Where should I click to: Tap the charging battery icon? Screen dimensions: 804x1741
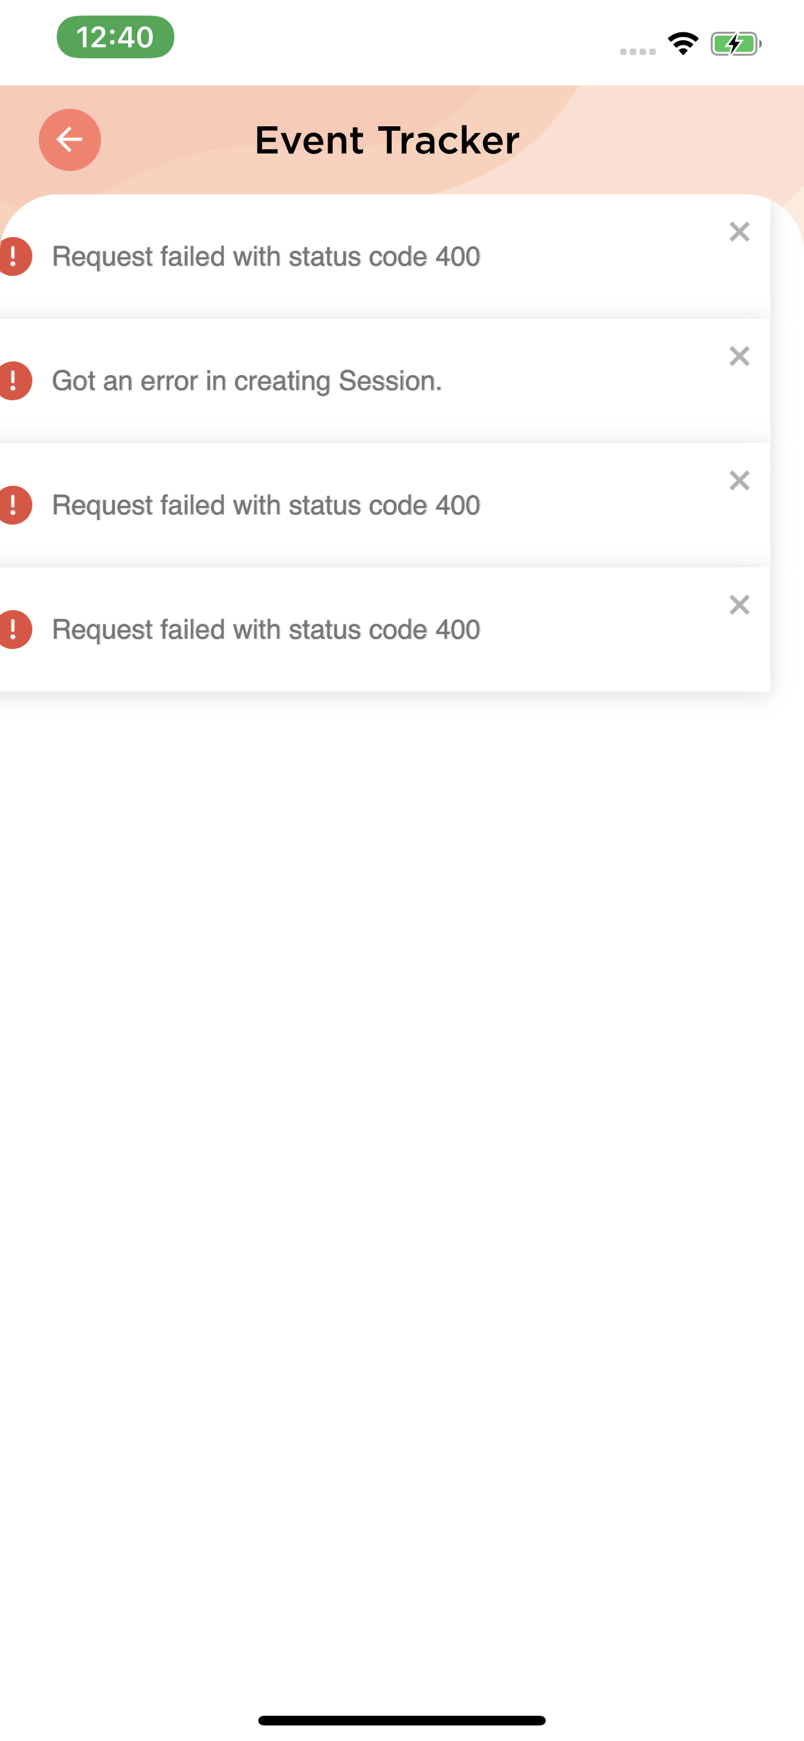(x=736, y=44)
